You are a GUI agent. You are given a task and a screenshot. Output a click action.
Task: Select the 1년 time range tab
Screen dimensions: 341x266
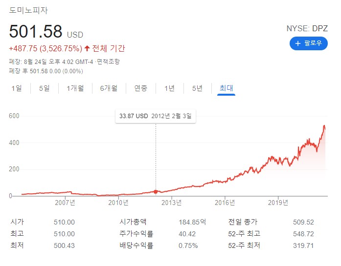[169, 88]
